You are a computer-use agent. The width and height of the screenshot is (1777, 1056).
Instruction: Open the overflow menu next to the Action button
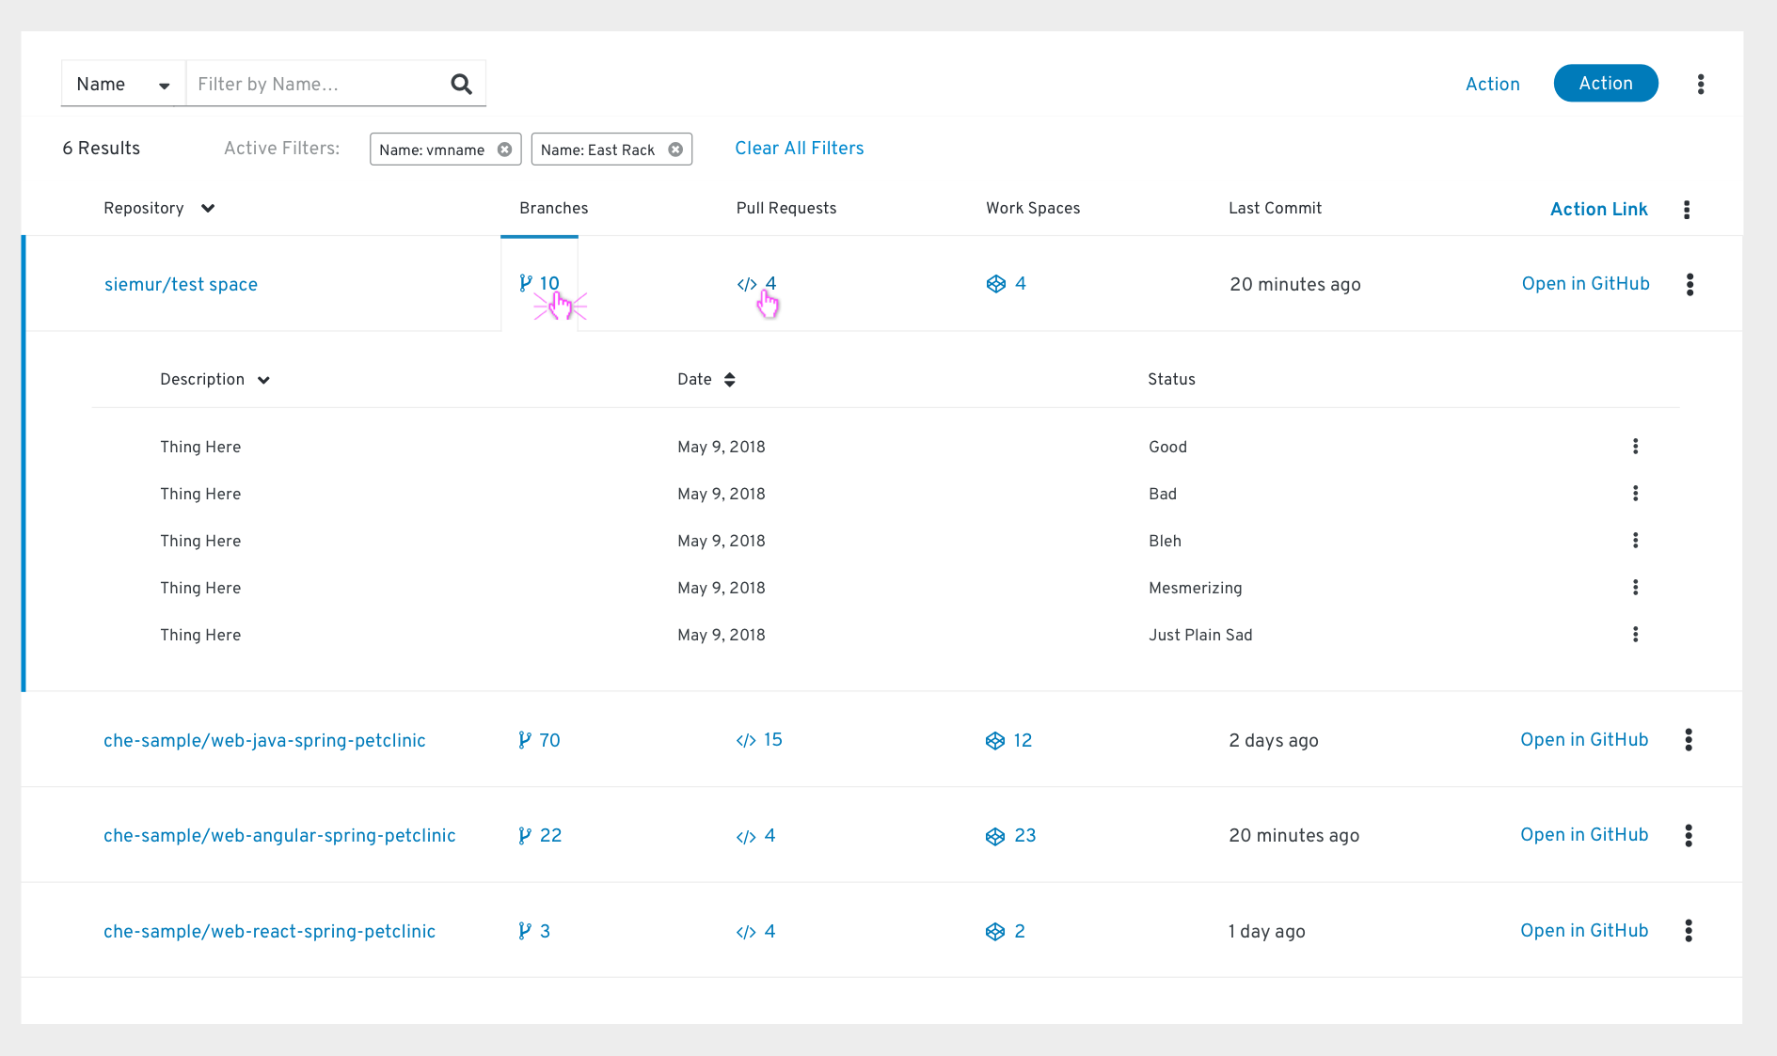pyautogui.click(x=1702, y=84)
